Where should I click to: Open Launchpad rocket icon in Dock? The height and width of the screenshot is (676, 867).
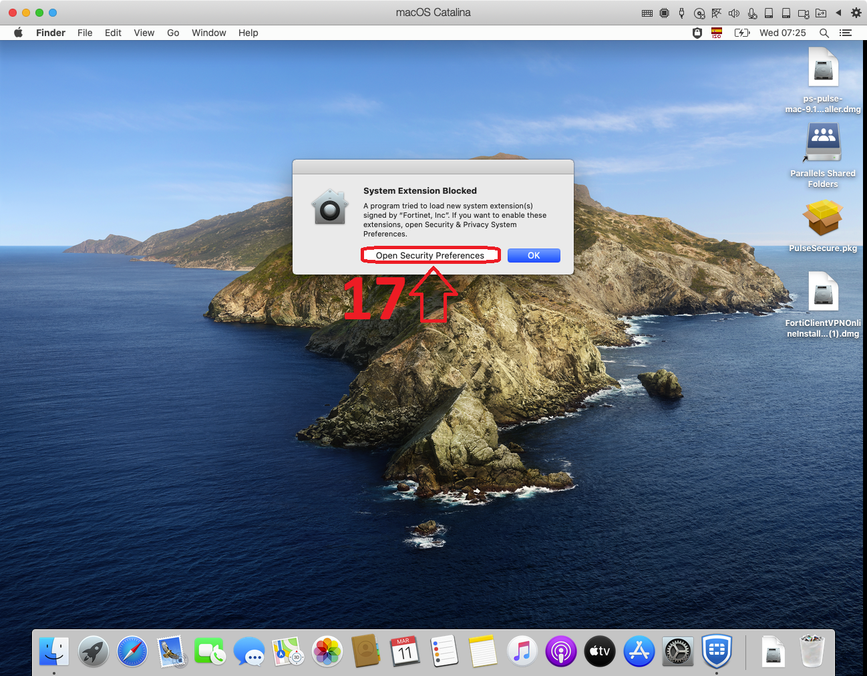[94, 651]
